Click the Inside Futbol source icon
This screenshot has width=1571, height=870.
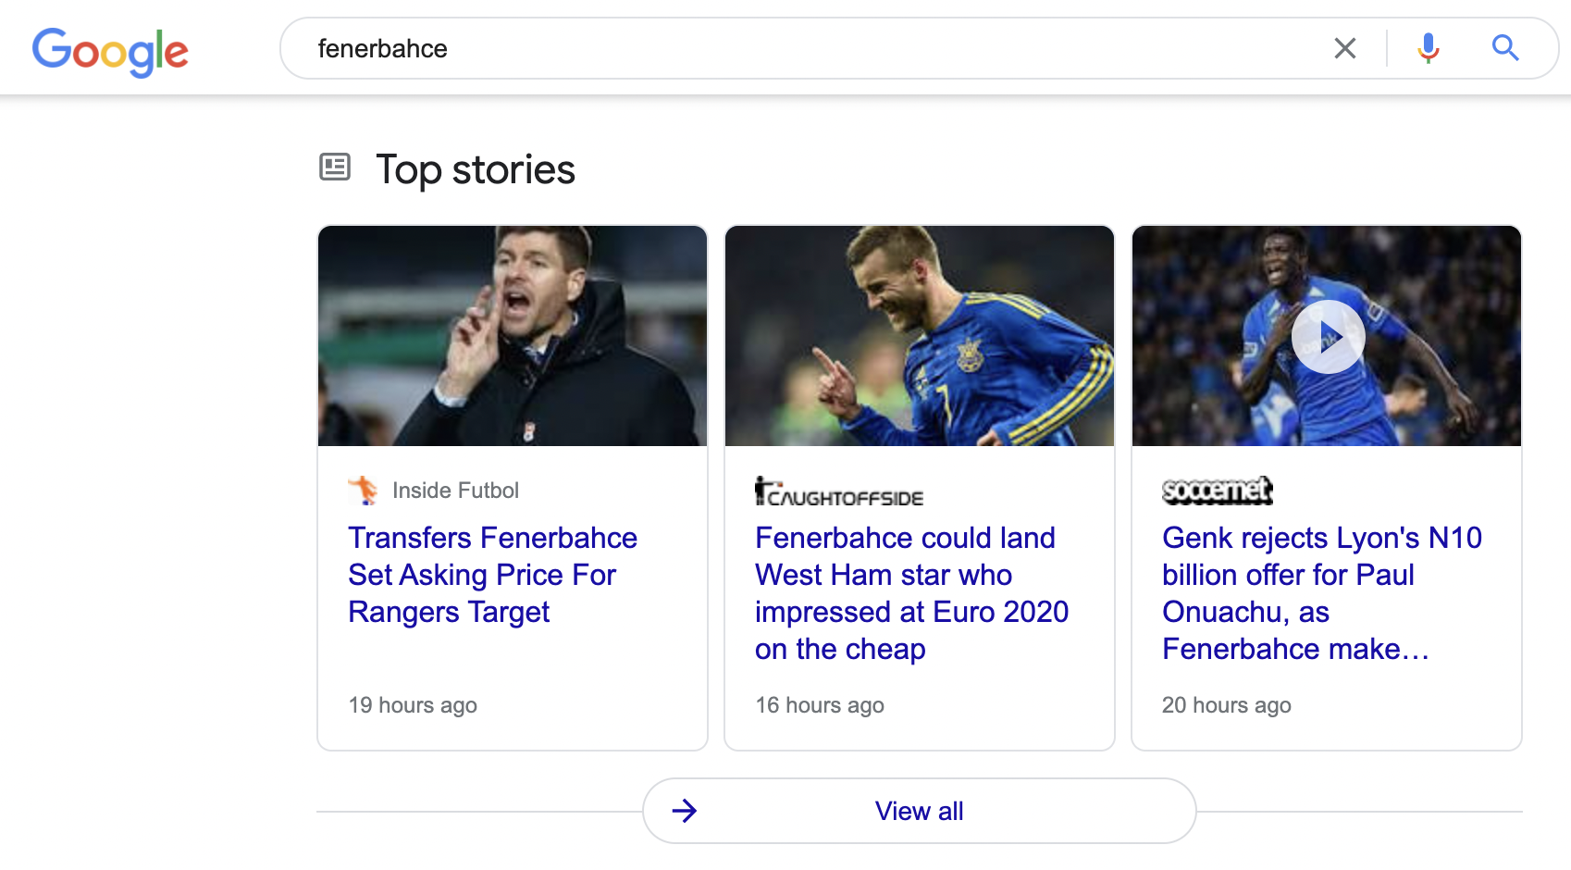pos(363,490)
